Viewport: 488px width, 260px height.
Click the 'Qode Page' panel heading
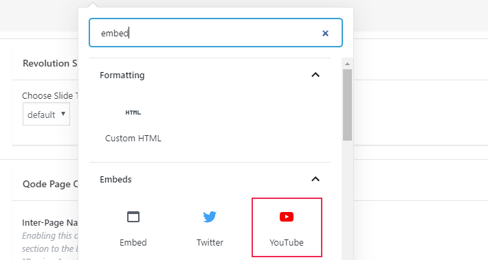coord(50,185)
